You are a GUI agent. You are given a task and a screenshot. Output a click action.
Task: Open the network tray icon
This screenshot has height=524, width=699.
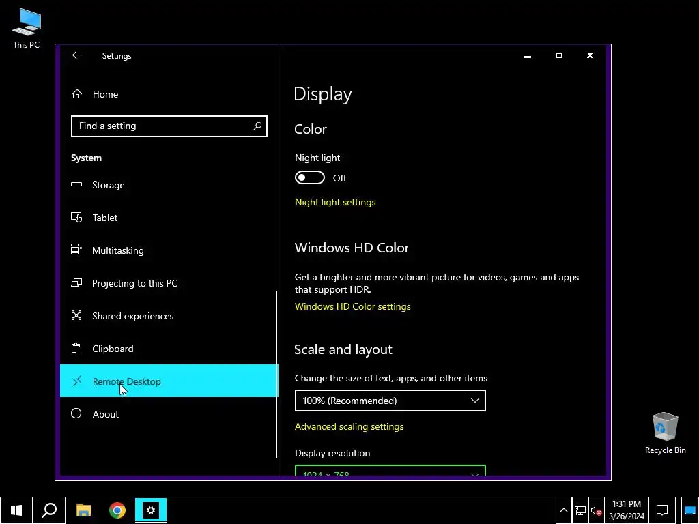[580, 510]
